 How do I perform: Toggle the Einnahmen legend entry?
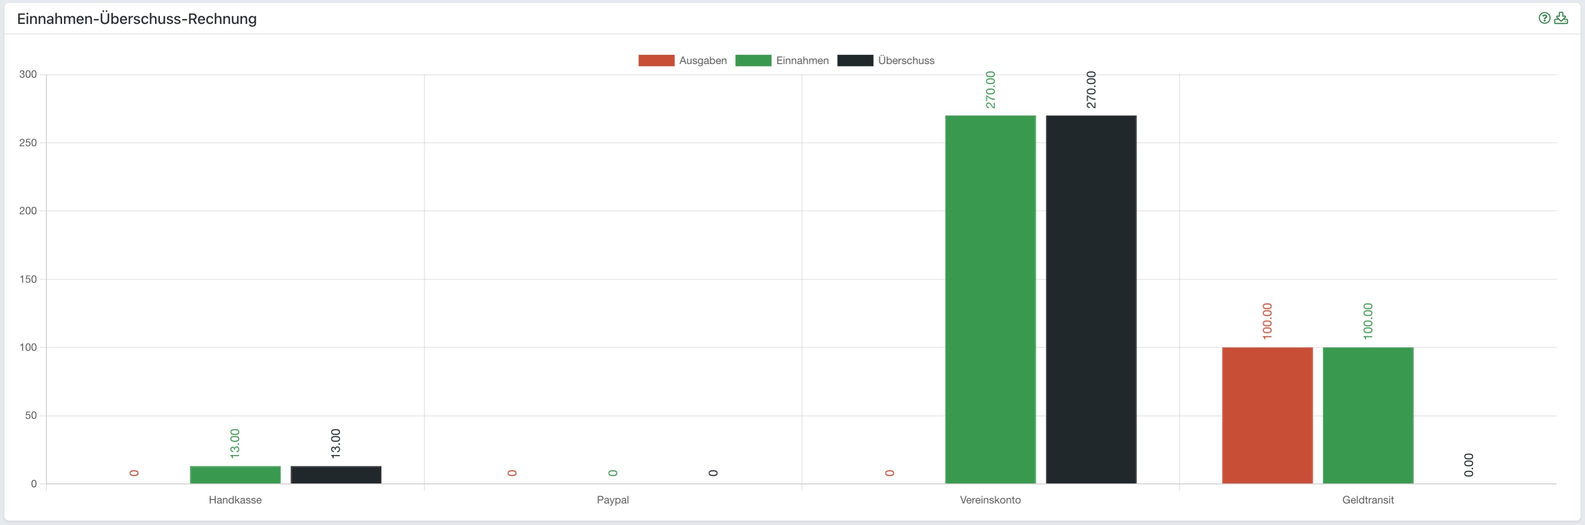pyautogui.click(x=802, y=60)
